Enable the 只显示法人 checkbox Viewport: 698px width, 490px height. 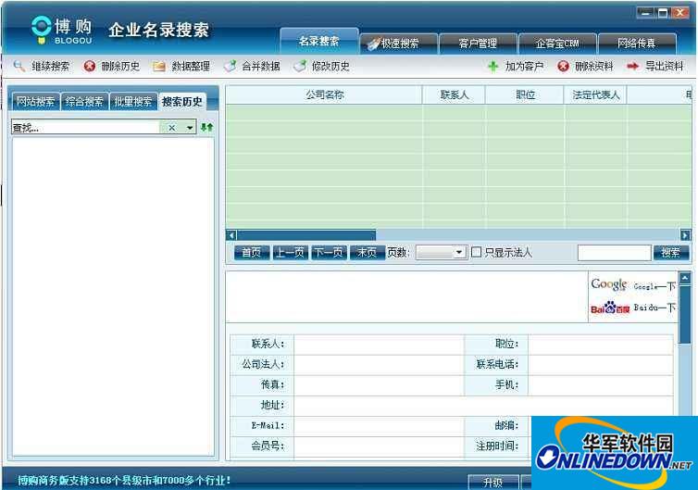point(476,252)
